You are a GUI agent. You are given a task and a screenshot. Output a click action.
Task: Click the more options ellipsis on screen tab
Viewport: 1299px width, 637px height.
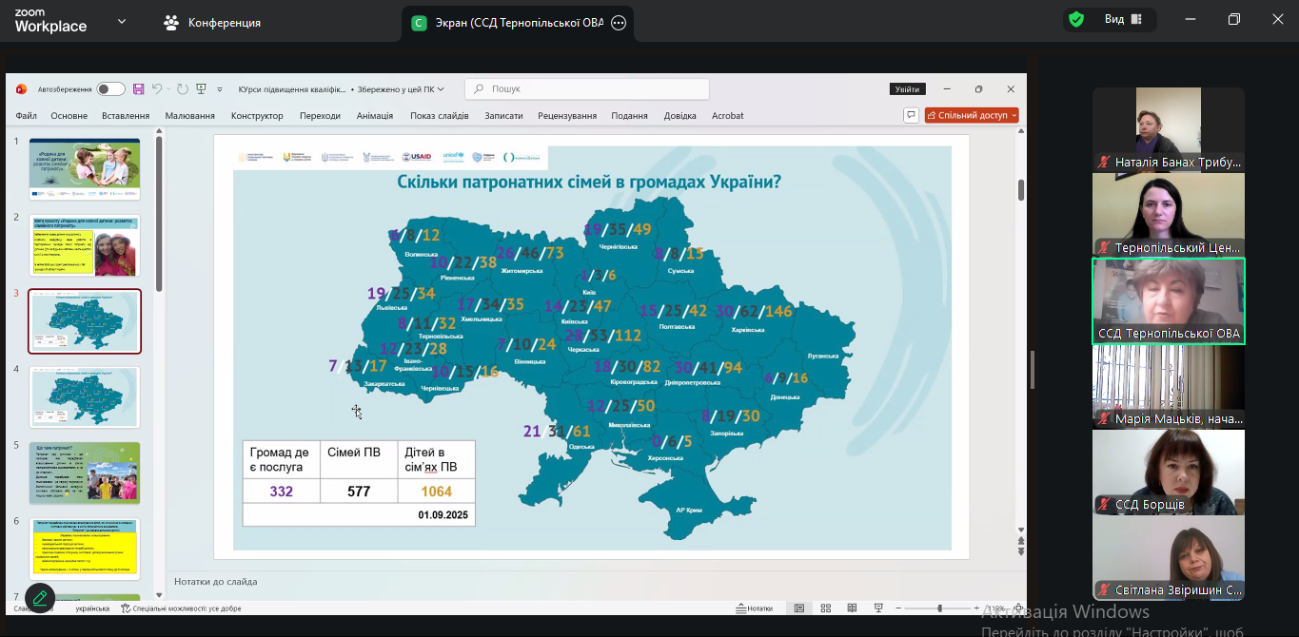coord(619,23)
